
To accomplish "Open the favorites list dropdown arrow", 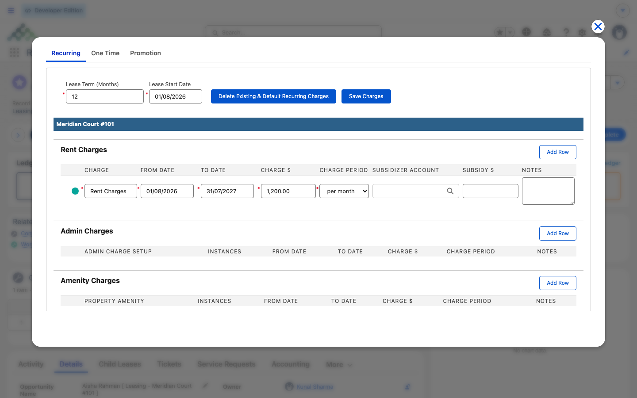I will coord(510,32).
